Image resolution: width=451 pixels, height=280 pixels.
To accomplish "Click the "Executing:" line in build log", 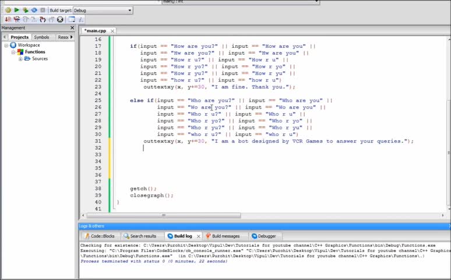I will pos(265,251).
